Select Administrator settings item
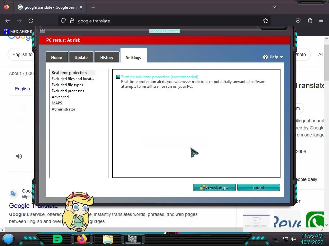Screen dimensions: 329x246 coord(63,109)
